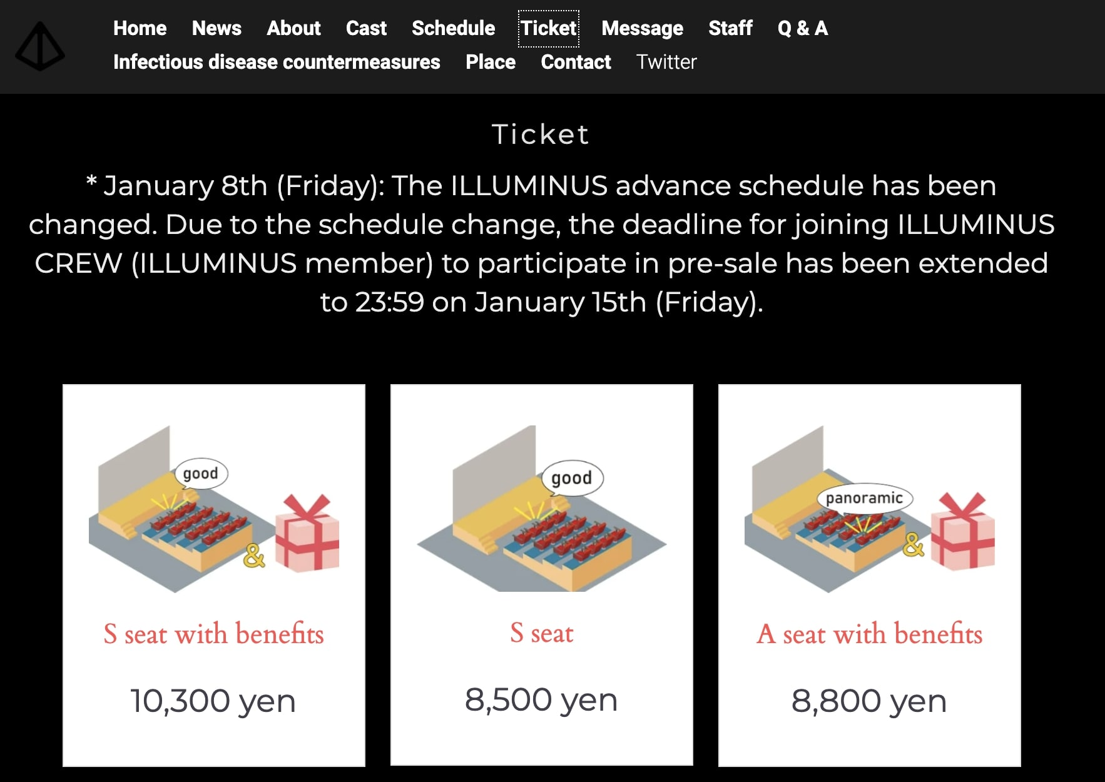View the Cast page
The width and height of the screenshot is (1105, 782).
[x=366, y=28]
